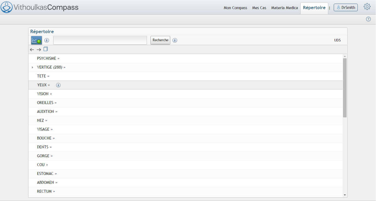Click the UDS label
This screenshot has height=201, width=376.
click(x=337, y=40)
